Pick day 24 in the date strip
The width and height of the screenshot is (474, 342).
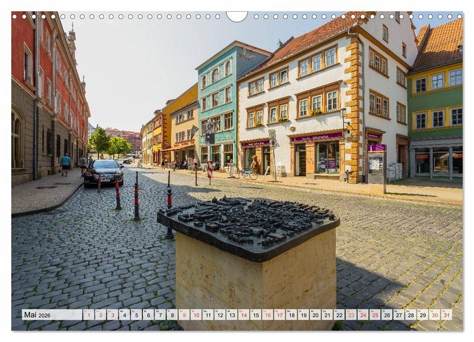tap(363, 315)
